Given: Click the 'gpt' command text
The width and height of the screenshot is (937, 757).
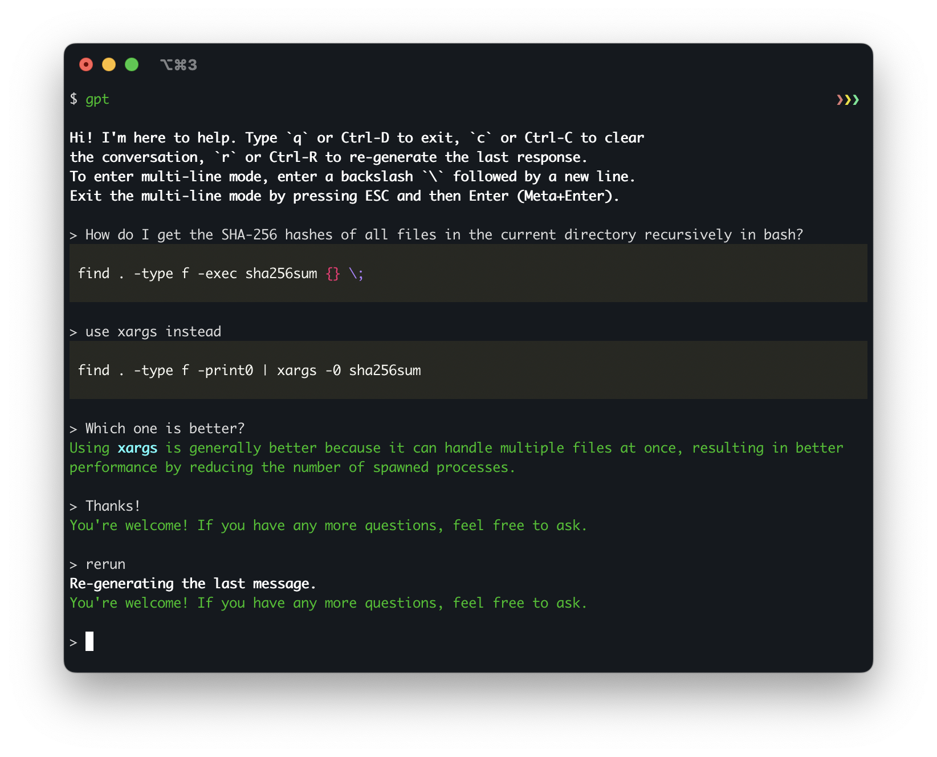Looking at the screenshot, I should point(97,100).
